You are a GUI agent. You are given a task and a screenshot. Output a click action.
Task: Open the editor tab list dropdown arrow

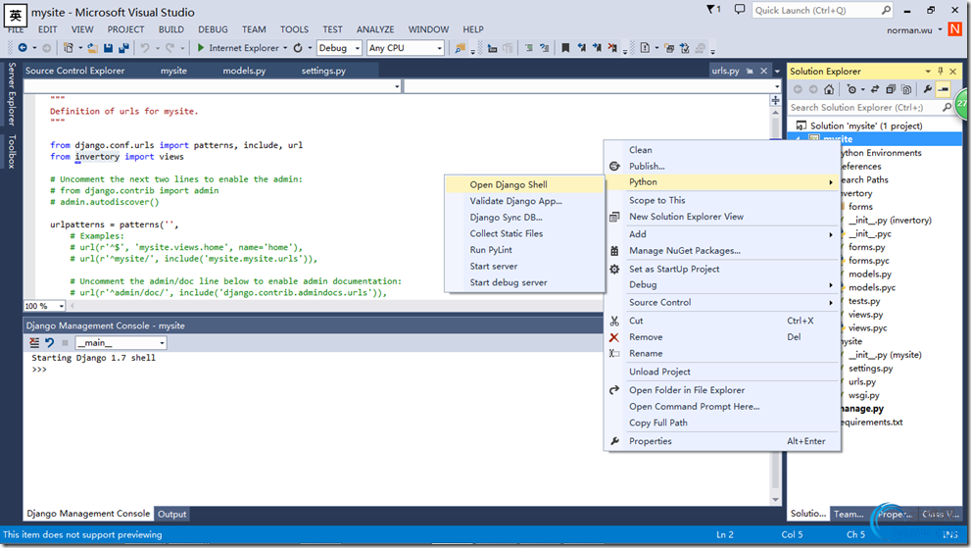coord(777,72)
